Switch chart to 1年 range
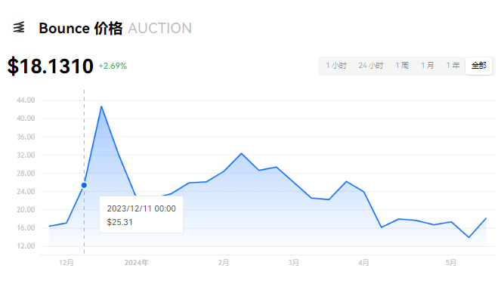 tap(453, 66)
